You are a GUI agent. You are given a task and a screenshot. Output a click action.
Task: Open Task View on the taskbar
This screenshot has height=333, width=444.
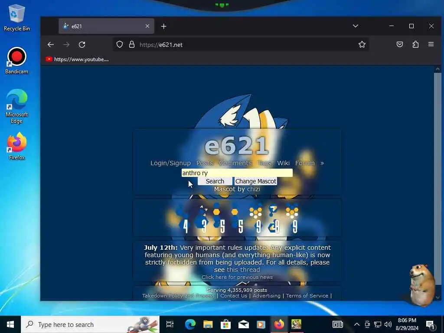click(170, 324)
